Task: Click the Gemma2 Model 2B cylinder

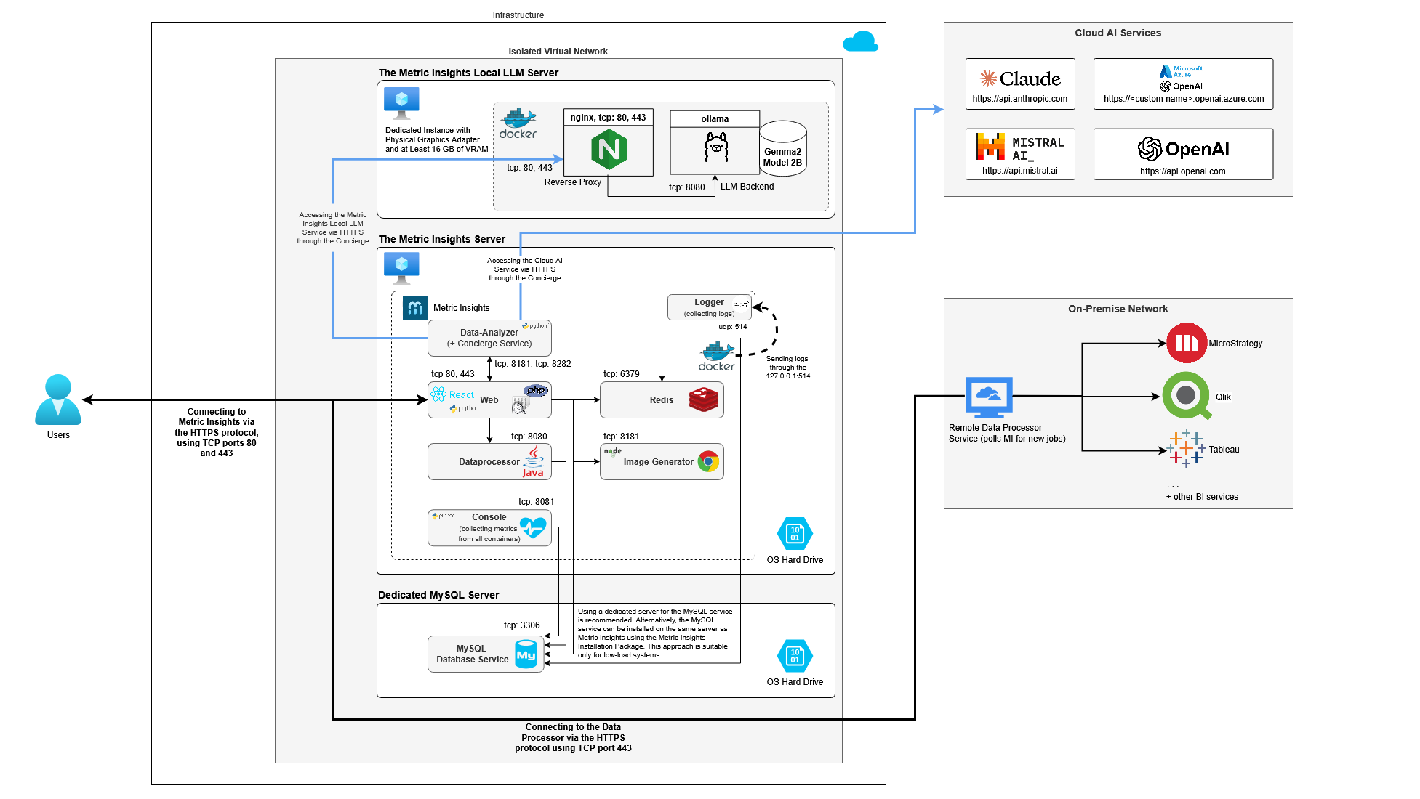Action: [782, 150]
